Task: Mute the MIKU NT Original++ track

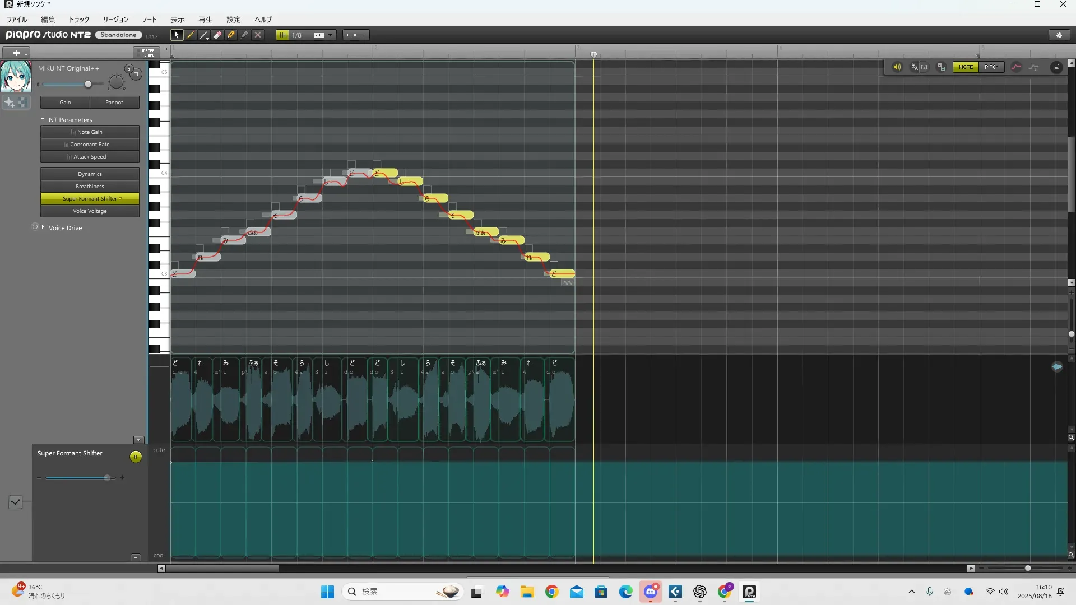Action: point(136,74)
